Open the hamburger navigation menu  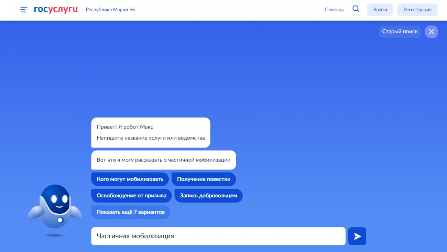pos(24,10)
